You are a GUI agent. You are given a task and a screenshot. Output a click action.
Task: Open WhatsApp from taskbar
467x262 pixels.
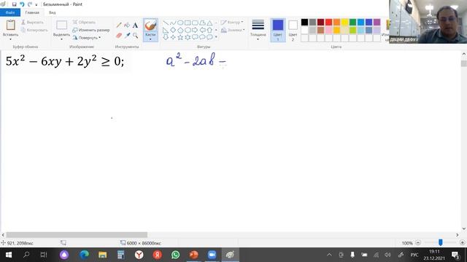pos(176,255)
